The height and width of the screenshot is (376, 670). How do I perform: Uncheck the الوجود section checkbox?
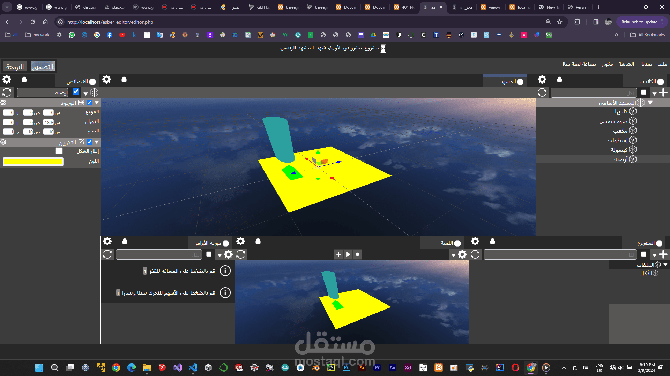pyautogui.click(x=89, y=103)
